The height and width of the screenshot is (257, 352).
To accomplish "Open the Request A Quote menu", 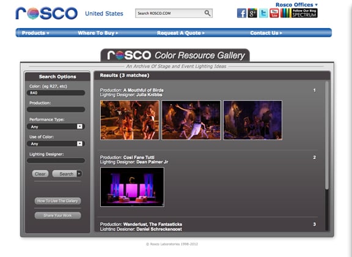I will pyautogui.click(x=181, y=33).
